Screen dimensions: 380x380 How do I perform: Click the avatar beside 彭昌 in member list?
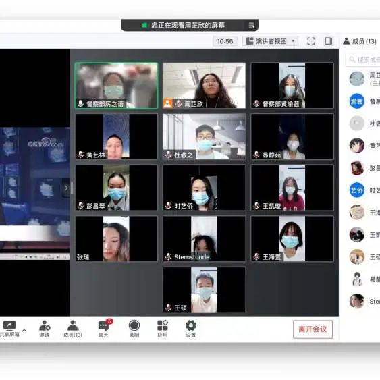(x=357, y=168)
